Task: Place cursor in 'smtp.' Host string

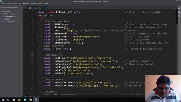Action: (x=70, y=31)
